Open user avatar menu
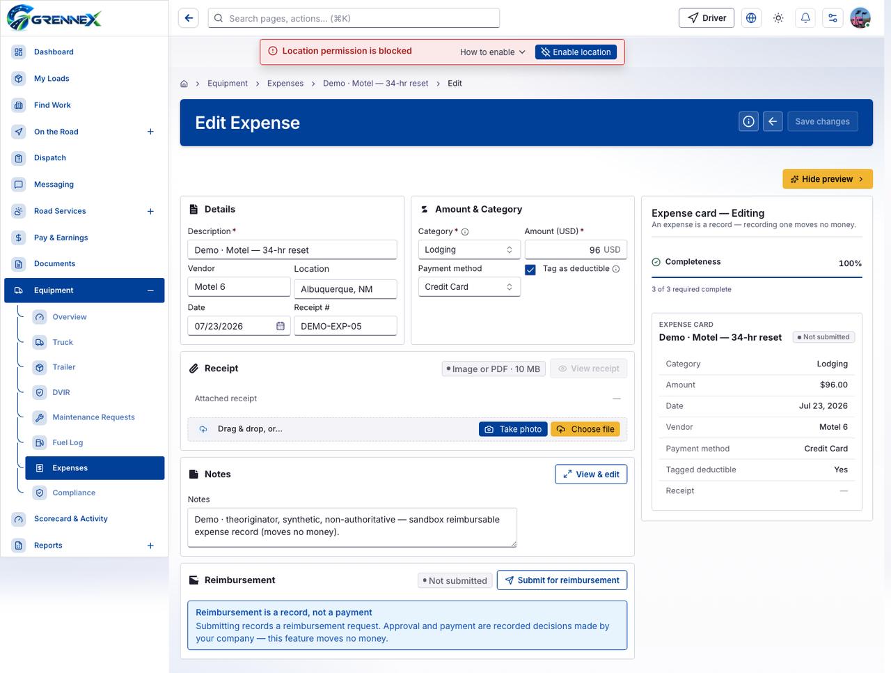Image resolution: width=891 pixels, height=673 pixels. click(x=860, y=18)
